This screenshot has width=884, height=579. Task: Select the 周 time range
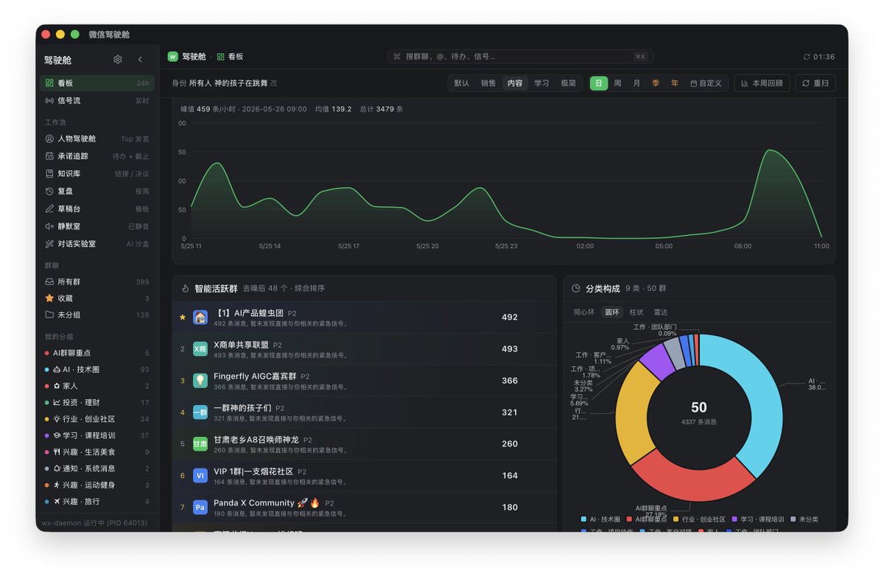[617, 83]
